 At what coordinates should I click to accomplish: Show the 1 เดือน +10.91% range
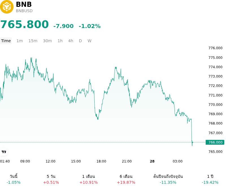tap(88, 179)
